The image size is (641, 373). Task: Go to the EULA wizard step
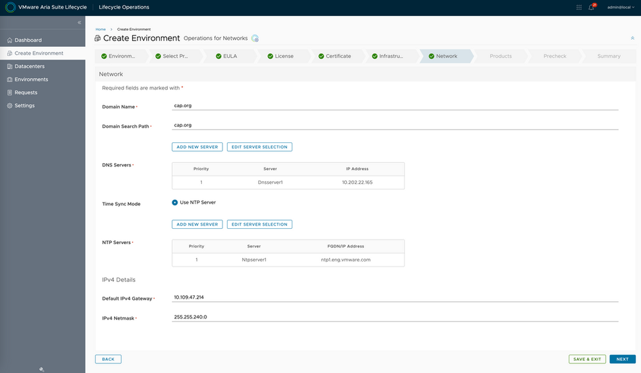coord(229,56)
